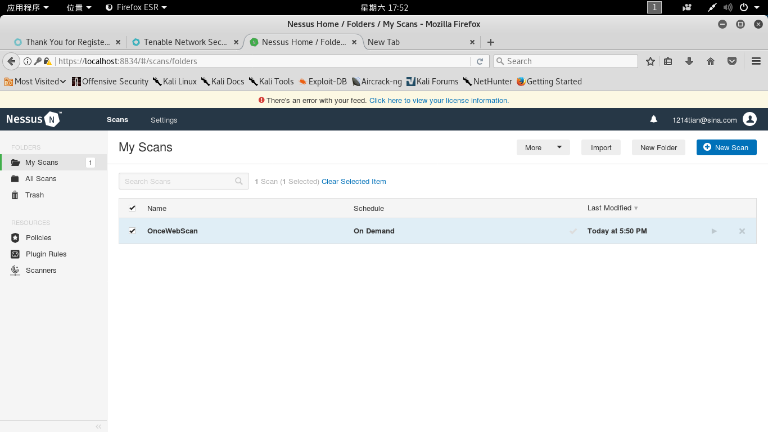Image resolution: width=768 pixels, height=432 pixels.
Task: Create a New Scan
Action: coord(726,147)
